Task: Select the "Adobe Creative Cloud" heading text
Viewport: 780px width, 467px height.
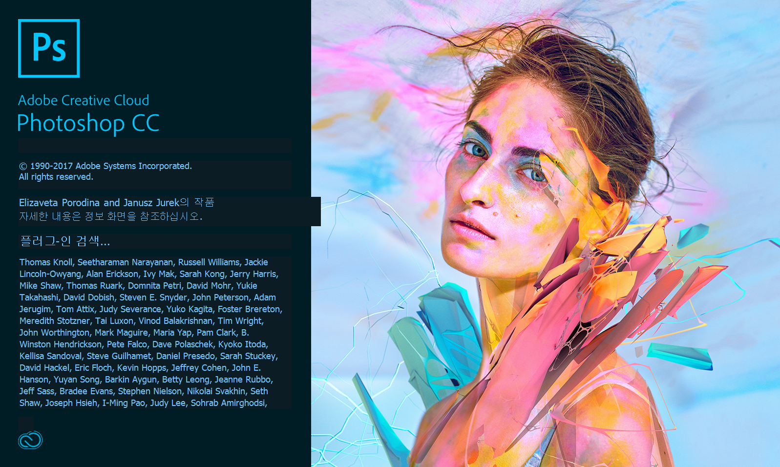Action: click(84, 100)
